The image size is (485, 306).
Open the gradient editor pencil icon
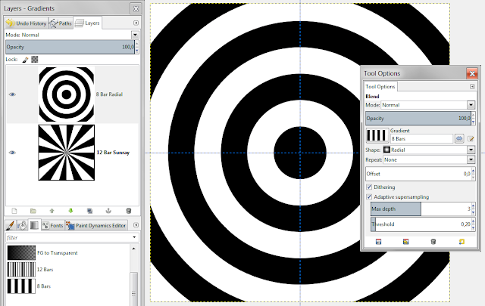tap(471, 139)
